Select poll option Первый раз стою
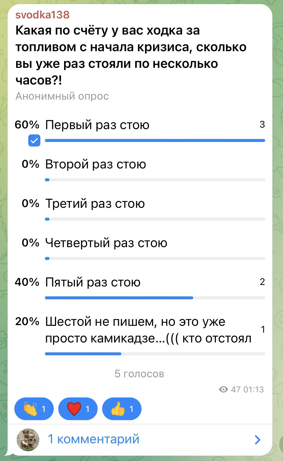 point(140,131)
